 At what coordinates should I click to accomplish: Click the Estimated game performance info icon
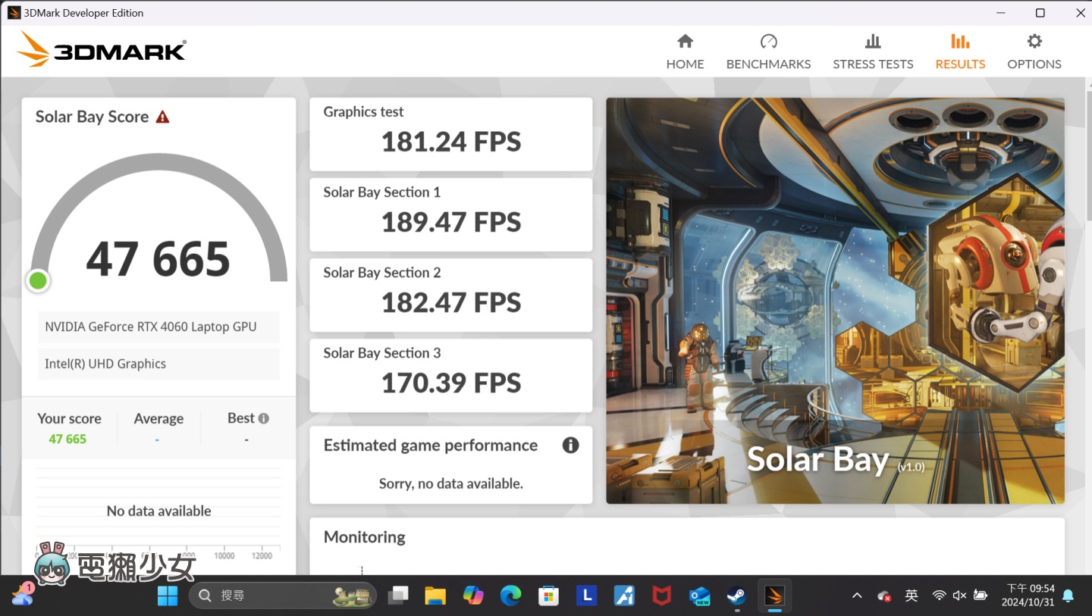(x=570, y=446)
